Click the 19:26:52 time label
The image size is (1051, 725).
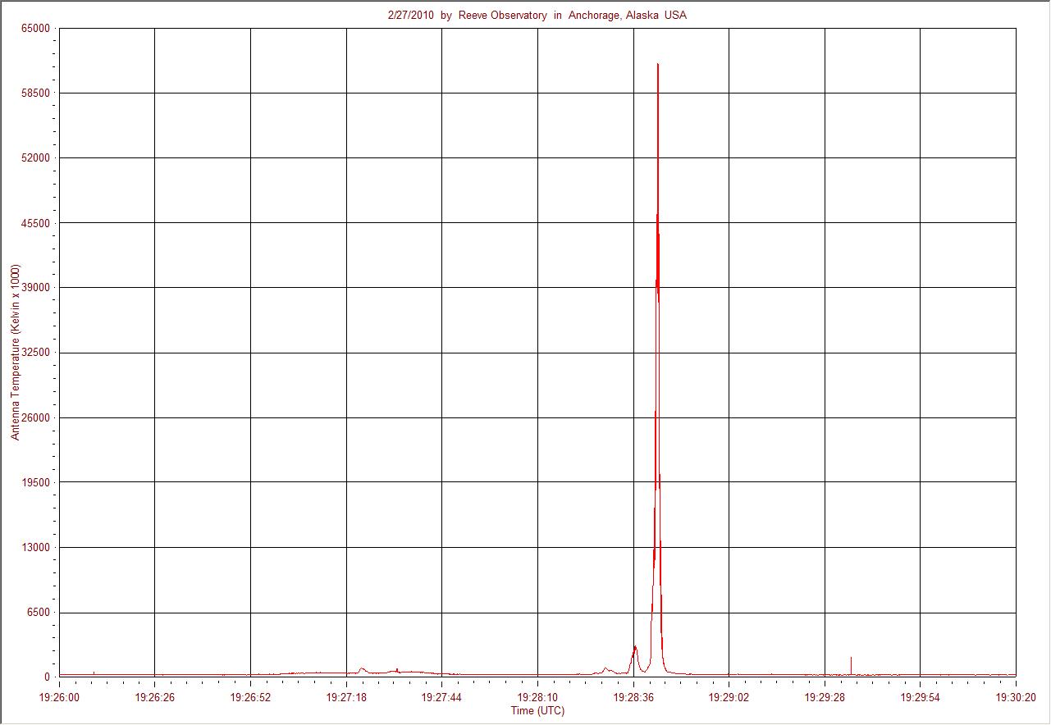(250, 697)
